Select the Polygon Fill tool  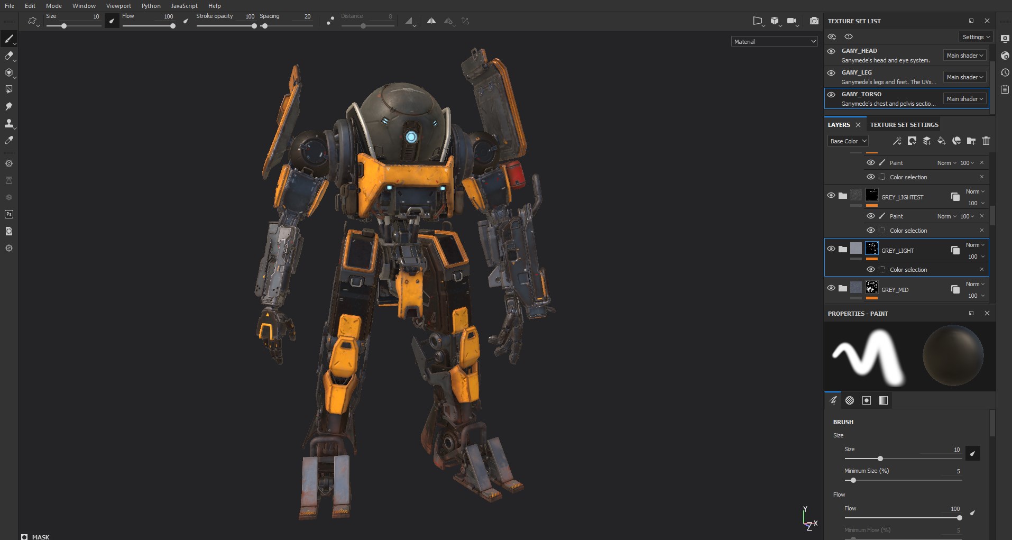tap(9, 89)
